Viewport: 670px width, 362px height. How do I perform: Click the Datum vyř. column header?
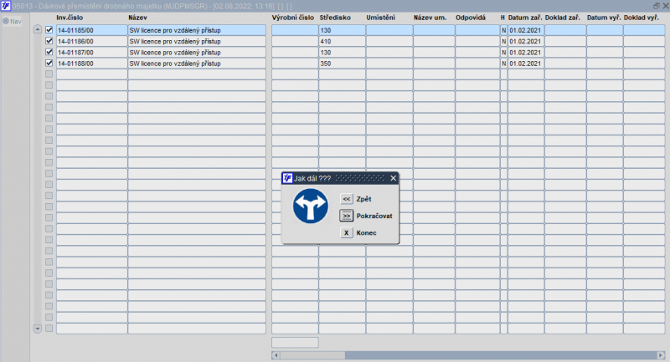[x=604, y=18]
